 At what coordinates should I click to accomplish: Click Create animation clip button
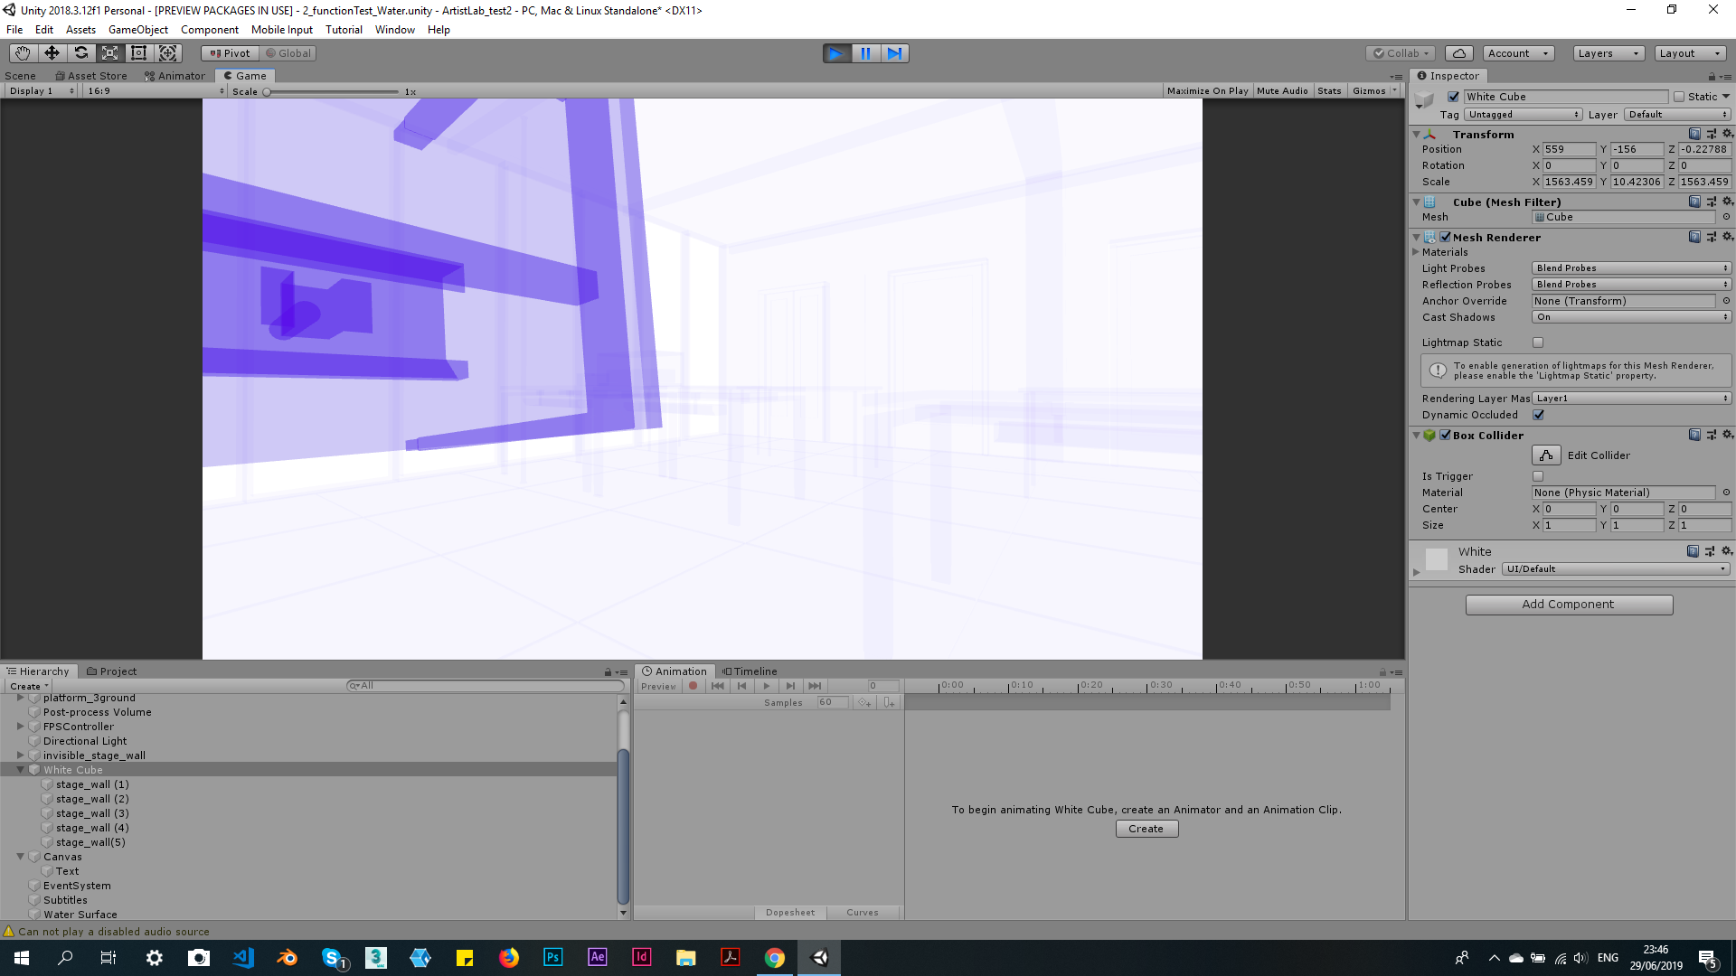point(1146,829)
